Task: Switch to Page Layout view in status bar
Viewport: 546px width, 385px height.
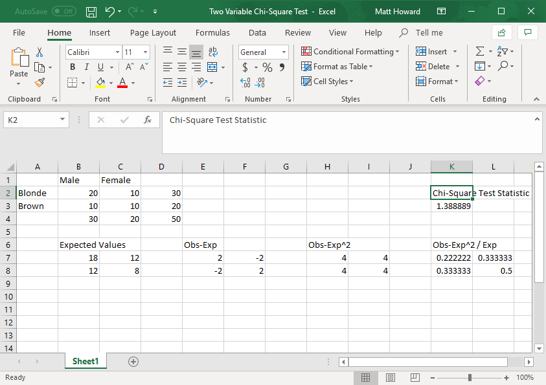Action: [x=391, y=378]
